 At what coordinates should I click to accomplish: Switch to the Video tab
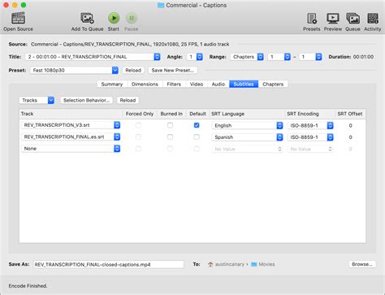click(x=197, y=84)
